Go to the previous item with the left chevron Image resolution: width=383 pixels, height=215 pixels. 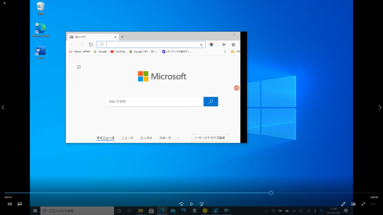click(x=3, y=107)
